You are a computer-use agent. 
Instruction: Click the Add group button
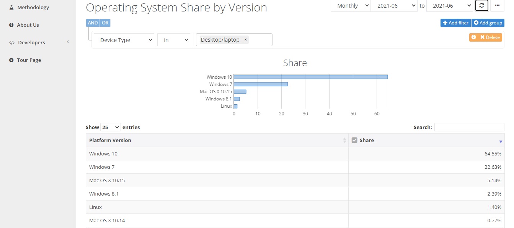[x=488, y=23]
